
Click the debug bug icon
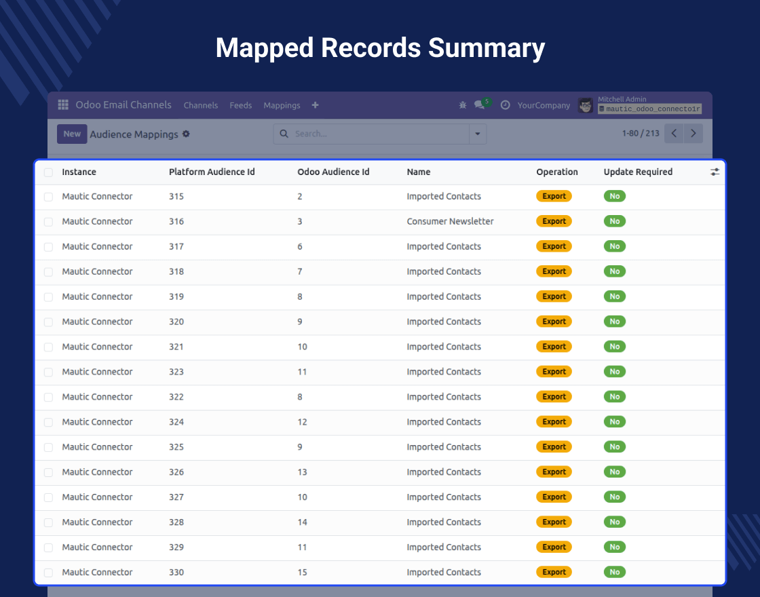[462, 104]
